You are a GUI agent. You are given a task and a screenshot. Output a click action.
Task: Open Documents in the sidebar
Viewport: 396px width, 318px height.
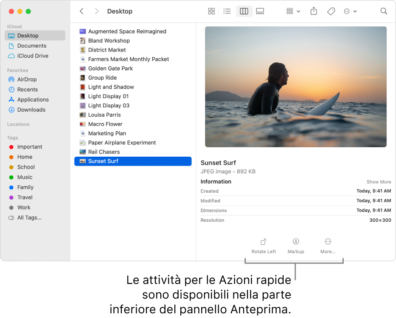pyautogui.click(x=31, y=46)
